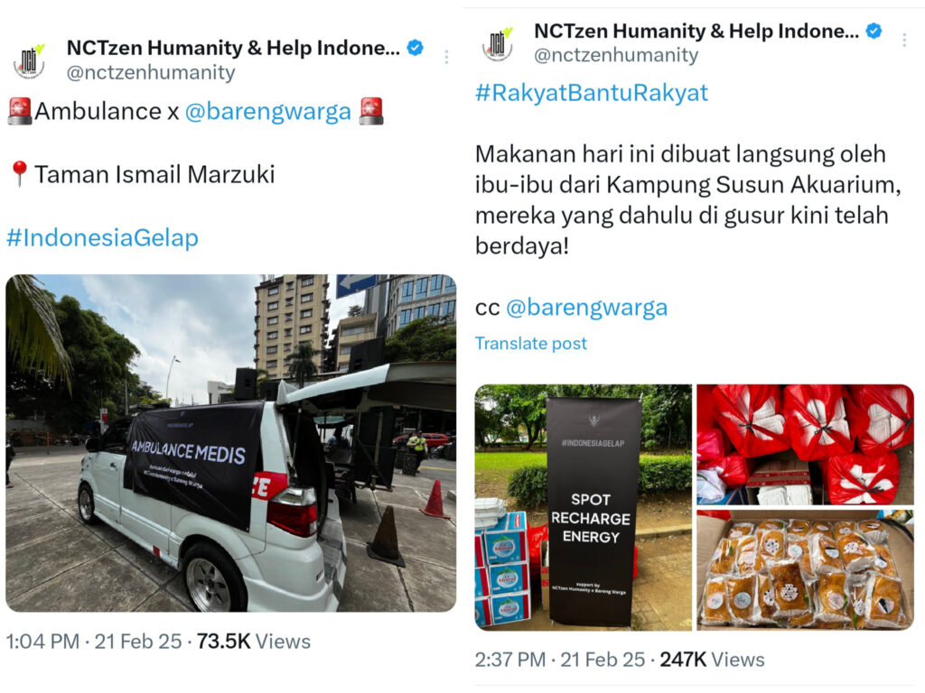View the Spot Recharge Energy banner photo
Viewport: 925px width, 693px height.
tap(584, 507)
